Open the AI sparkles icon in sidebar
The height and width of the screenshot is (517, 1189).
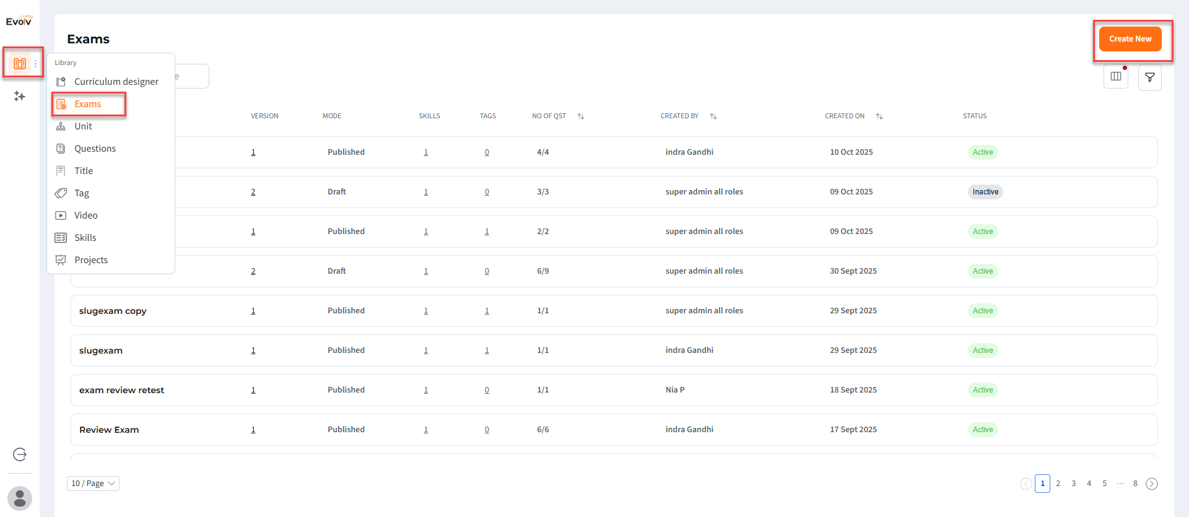[20, 97]
